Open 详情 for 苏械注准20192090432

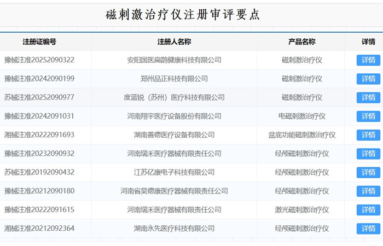point(368,172)
